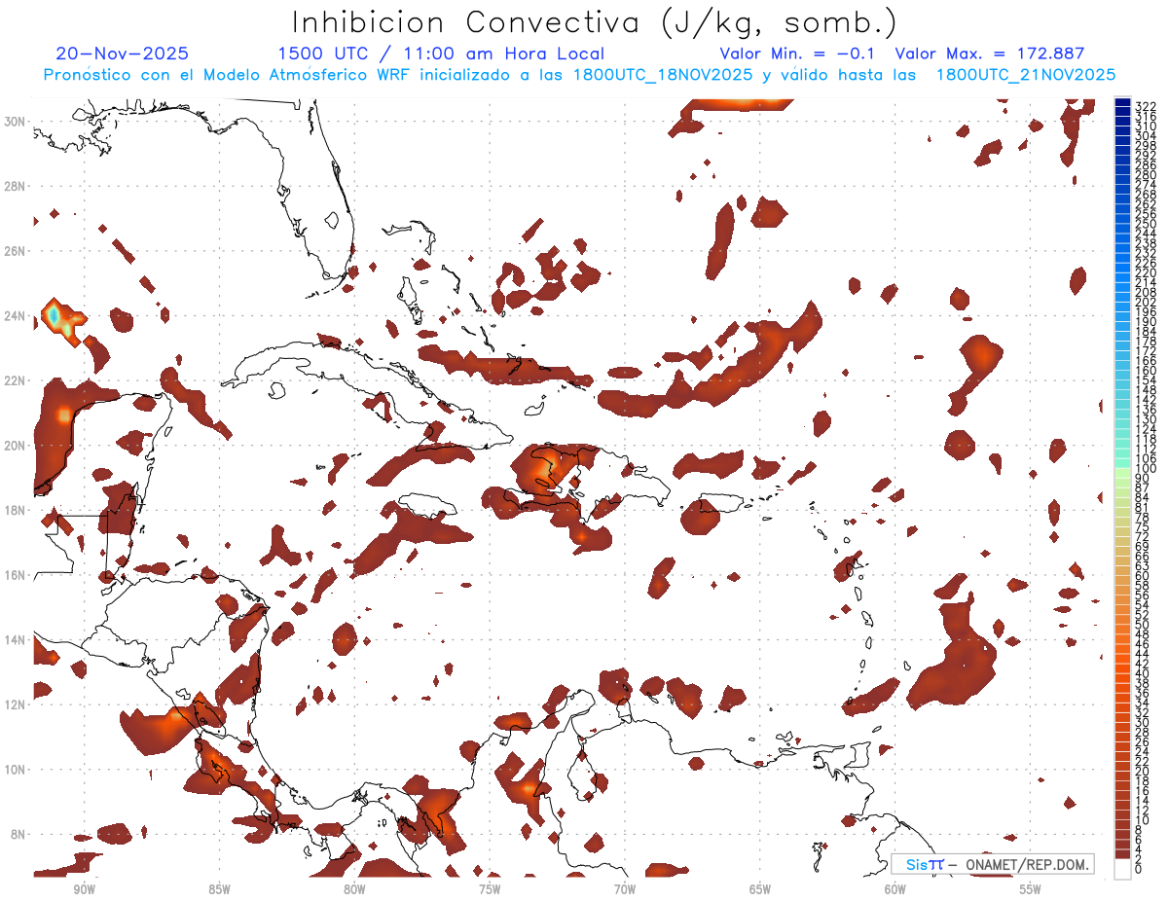Click the '14N' latitude label
This screenshot has width=1168, height=902.
click(x=16, y=639)
